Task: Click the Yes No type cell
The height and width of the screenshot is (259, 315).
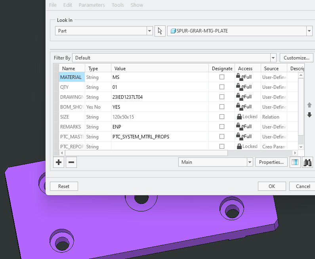Action: (98, 107)
